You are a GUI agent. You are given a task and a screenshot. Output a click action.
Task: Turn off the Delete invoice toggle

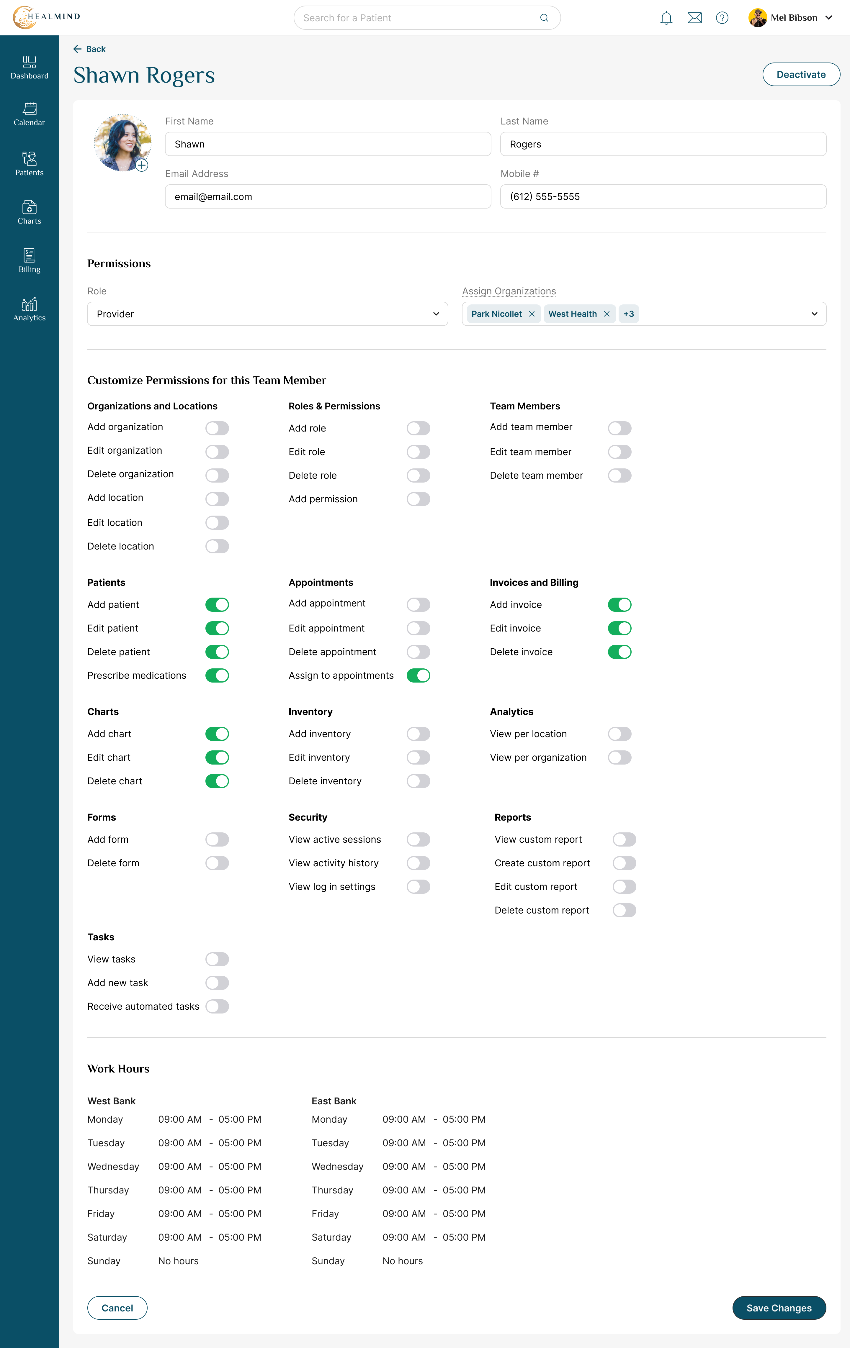tap(620, 652)
